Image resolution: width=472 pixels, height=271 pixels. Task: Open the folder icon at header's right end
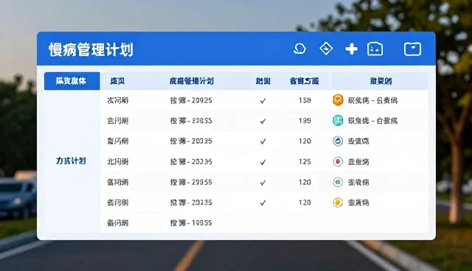coord(412,49)
